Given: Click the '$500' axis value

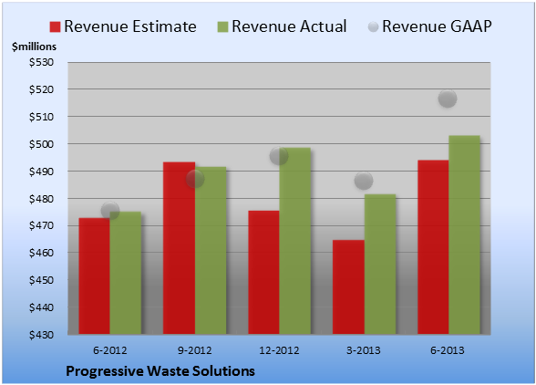Looking at the screenshot, I should coord(41,144).
